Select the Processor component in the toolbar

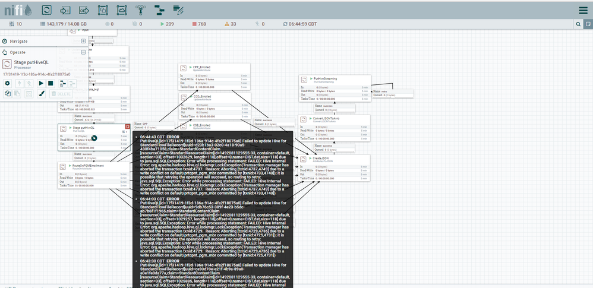tap(46, 10)
